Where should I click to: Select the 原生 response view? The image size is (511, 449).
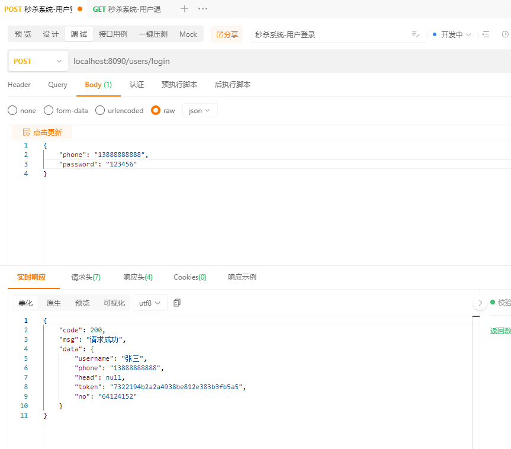click(54, 303)
